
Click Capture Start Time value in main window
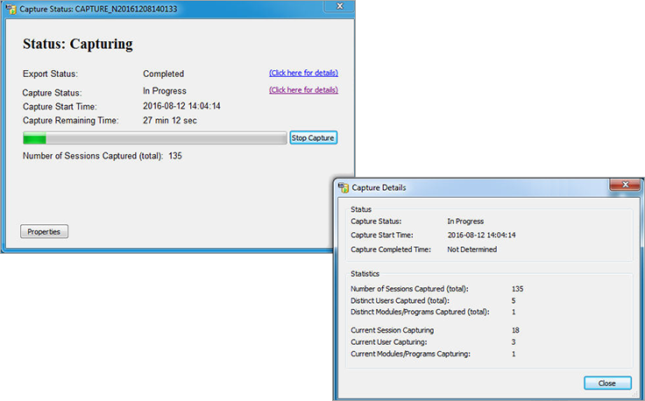[x=181, y=106]
